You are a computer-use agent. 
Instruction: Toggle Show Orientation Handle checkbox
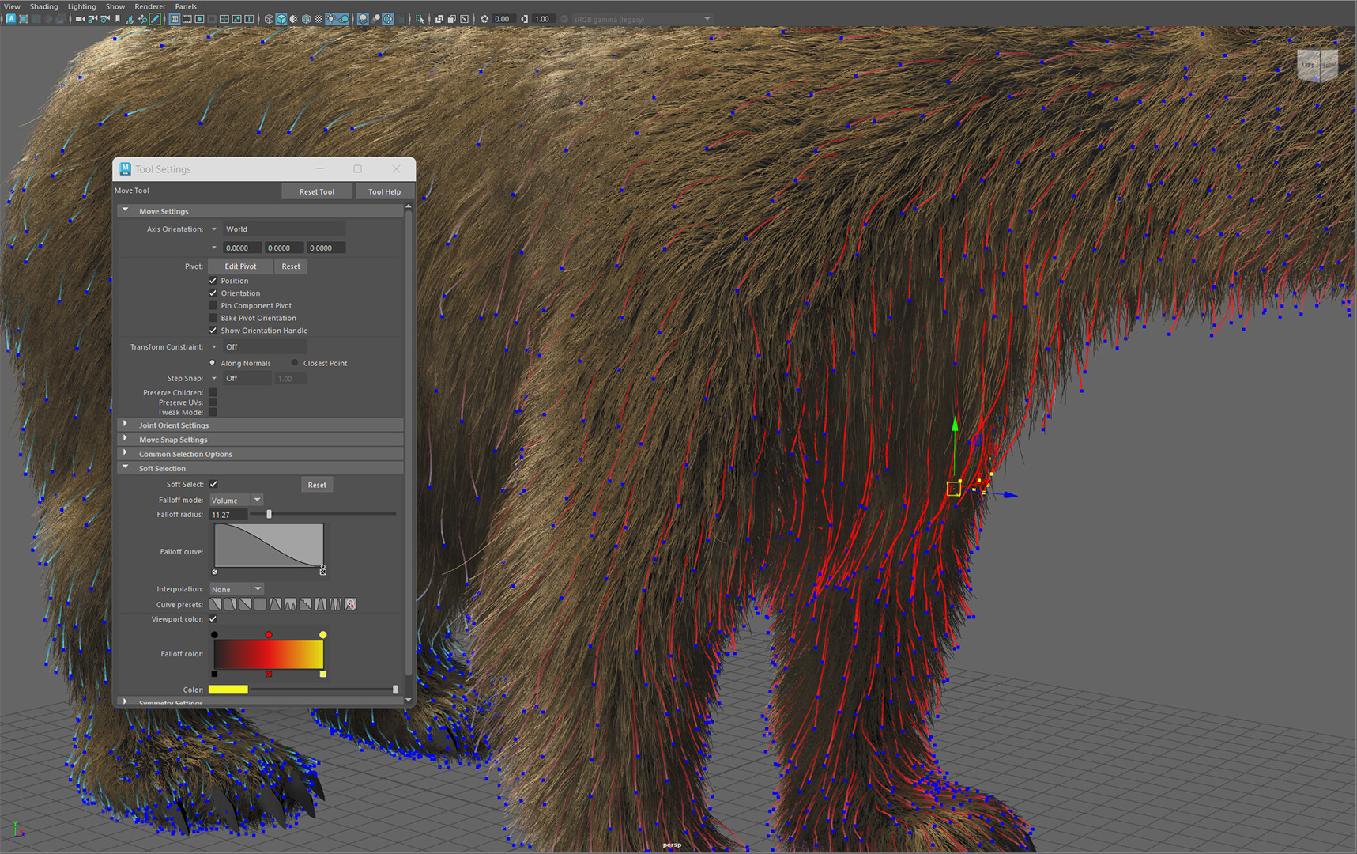click(x=213, y=331)
